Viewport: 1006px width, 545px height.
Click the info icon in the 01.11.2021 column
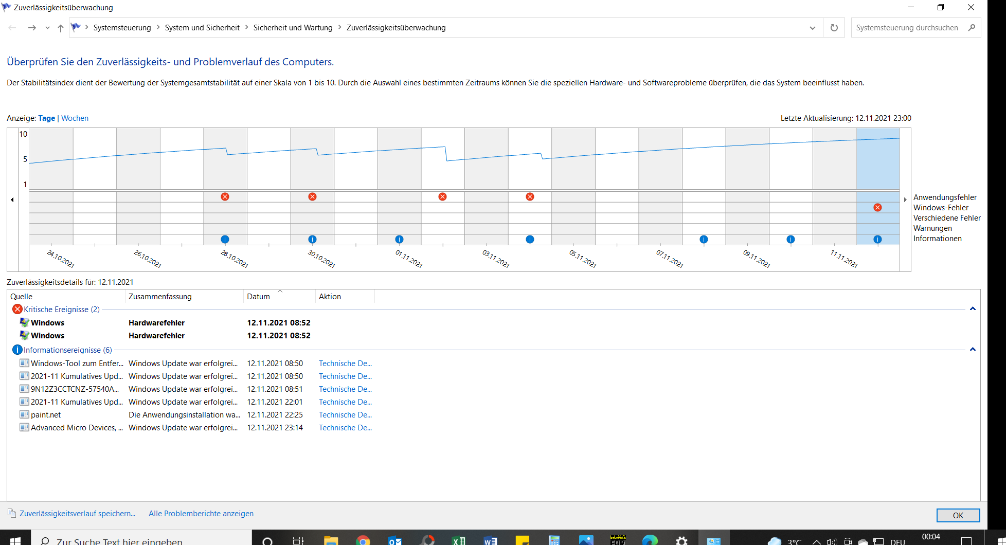[x=399, y=240]
